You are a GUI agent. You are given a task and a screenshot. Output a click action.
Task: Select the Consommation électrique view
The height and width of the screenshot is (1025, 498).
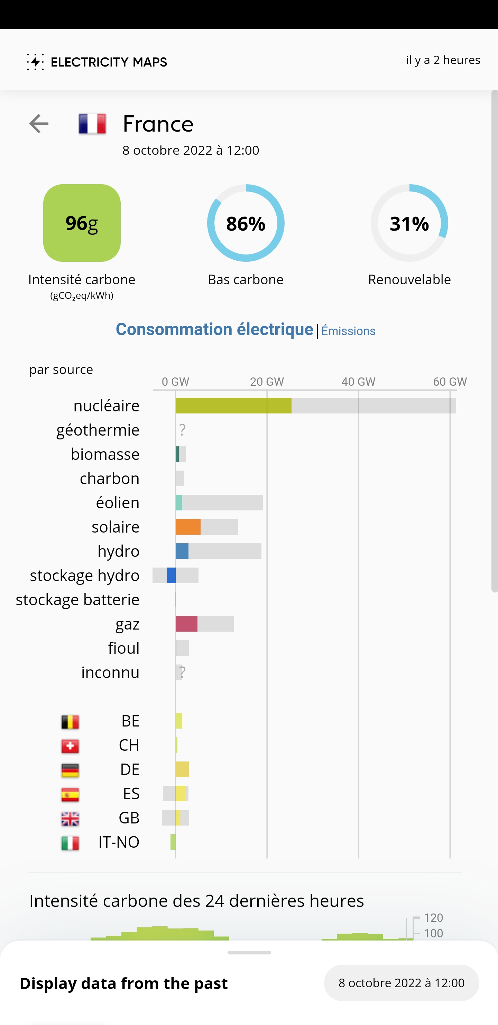(x=214, y=329)
